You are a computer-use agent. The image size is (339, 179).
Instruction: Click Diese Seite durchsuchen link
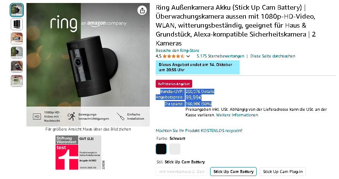point(273,56)
